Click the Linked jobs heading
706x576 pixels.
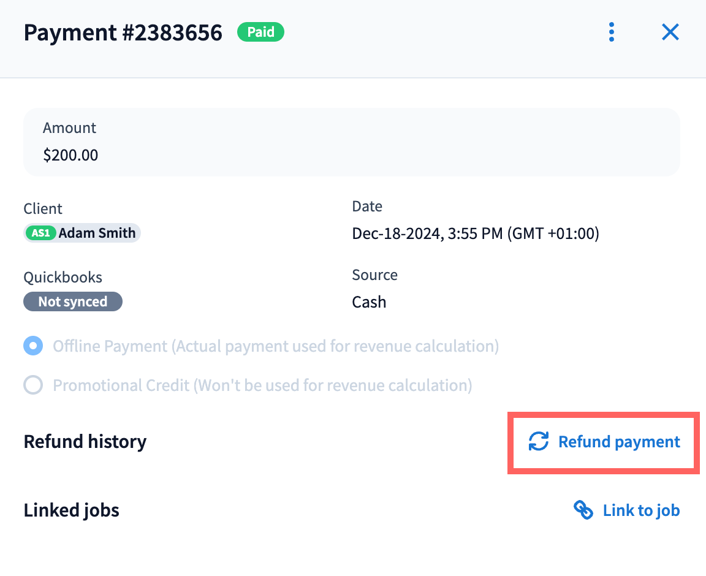[71, 510]
